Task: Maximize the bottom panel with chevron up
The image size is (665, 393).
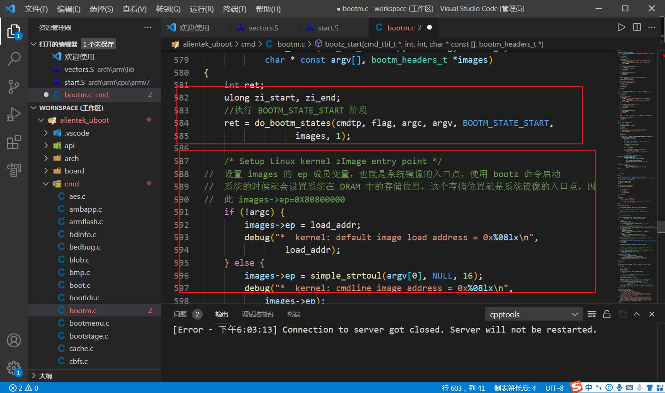Action: 637,314
